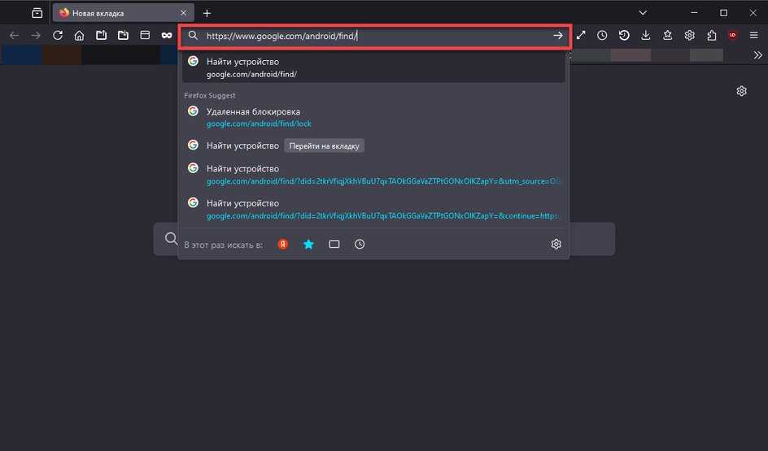The image size is (768, 451).
Task: Open a private window via mask icon
Action: [167, 35]
